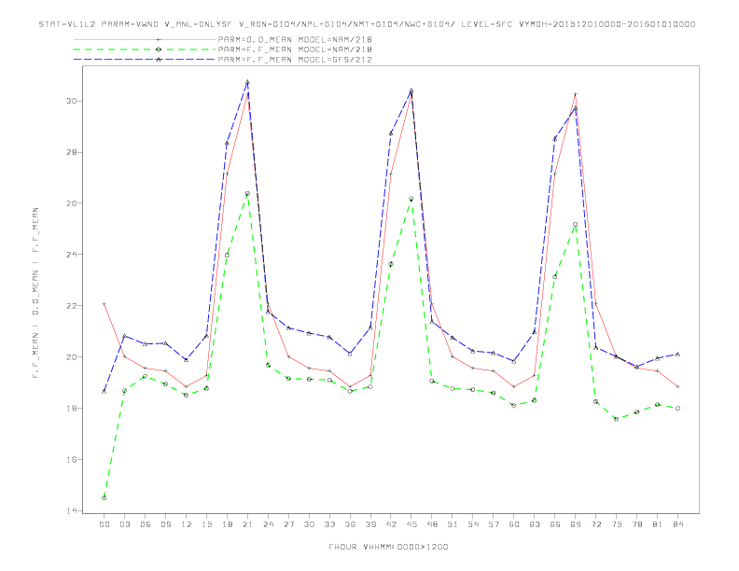This screenshot has width=739, height=571.
Task: Click x-axis tick label 03
Action: (x=124, y=524)
